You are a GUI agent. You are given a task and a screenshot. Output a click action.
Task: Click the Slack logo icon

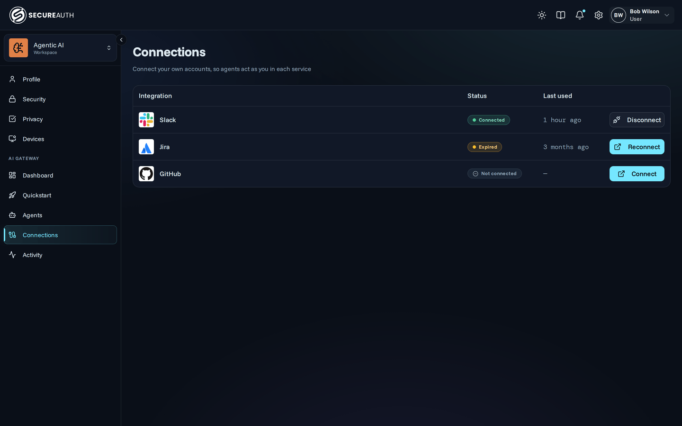146,120
